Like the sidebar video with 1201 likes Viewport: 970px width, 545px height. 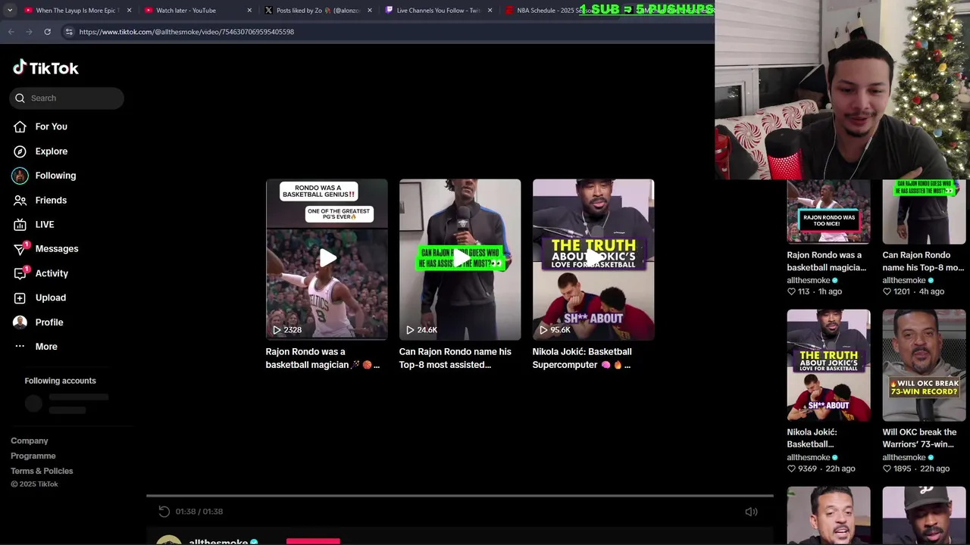pos(887,291)
